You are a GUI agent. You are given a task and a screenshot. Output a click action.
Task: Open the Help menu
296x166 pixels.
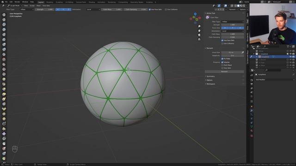tap(32, 2)
